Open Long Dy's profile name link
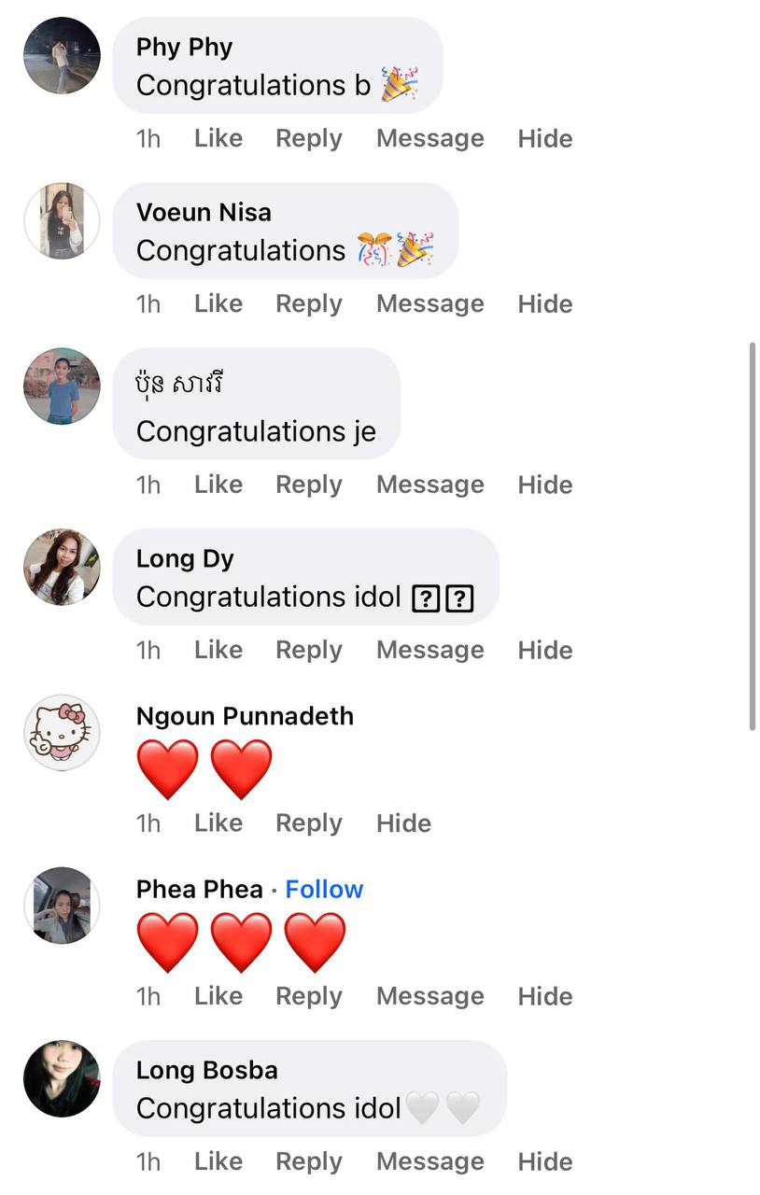The image size is (760, 1195). click(185, 559)
